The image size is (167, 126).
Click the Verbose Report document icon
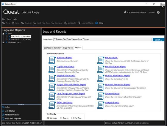coord(101,96)
